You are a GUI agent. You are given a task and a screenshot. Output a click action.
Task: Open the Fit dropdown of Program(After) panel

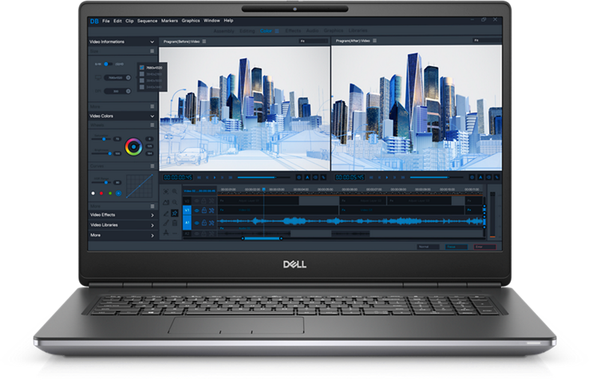[x=487, y=40]
